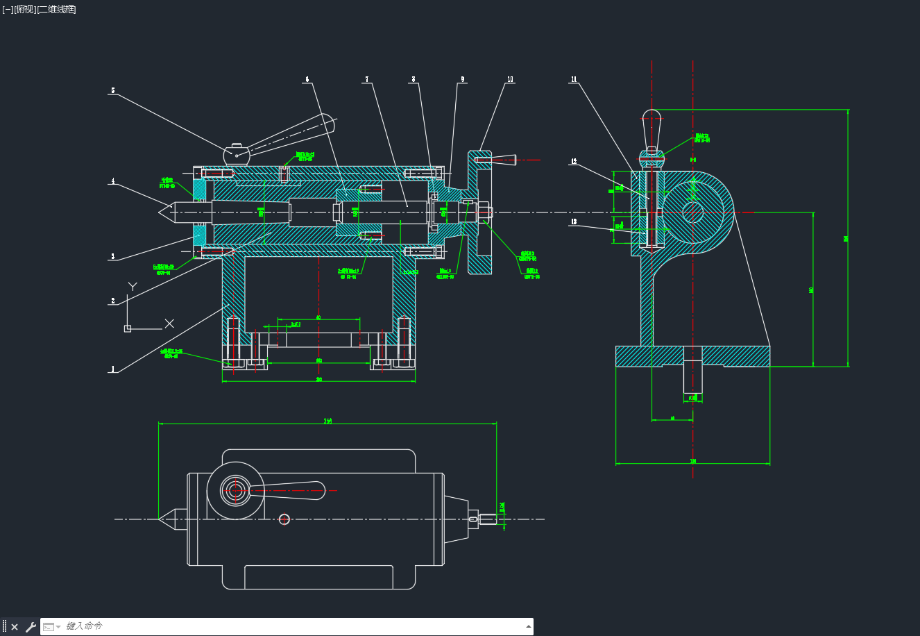Select the 356 dimension text
This screenshot has width=920, height=636.
327,421
